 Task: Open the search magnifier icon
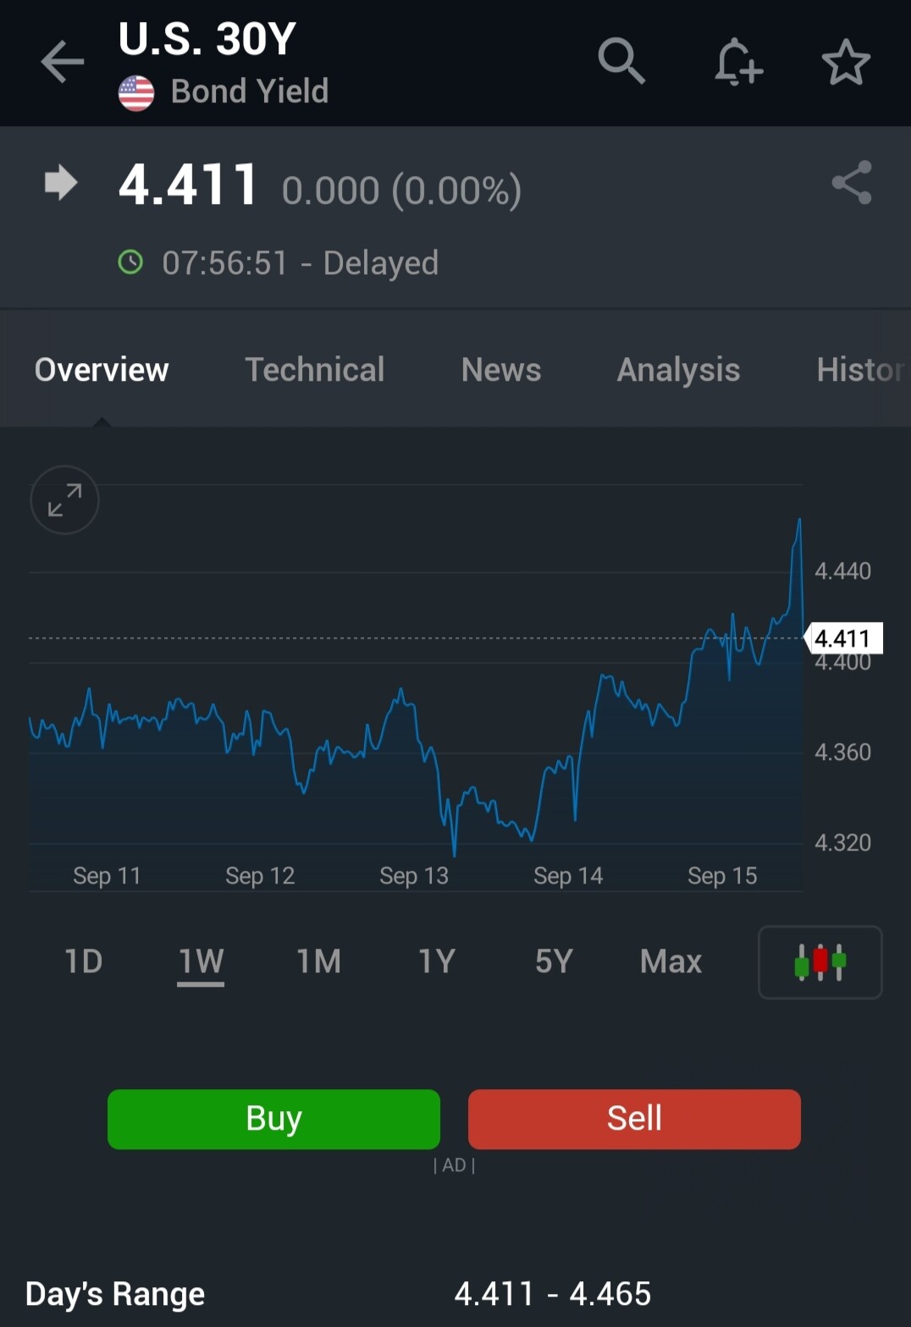click(x=621, y=61)
